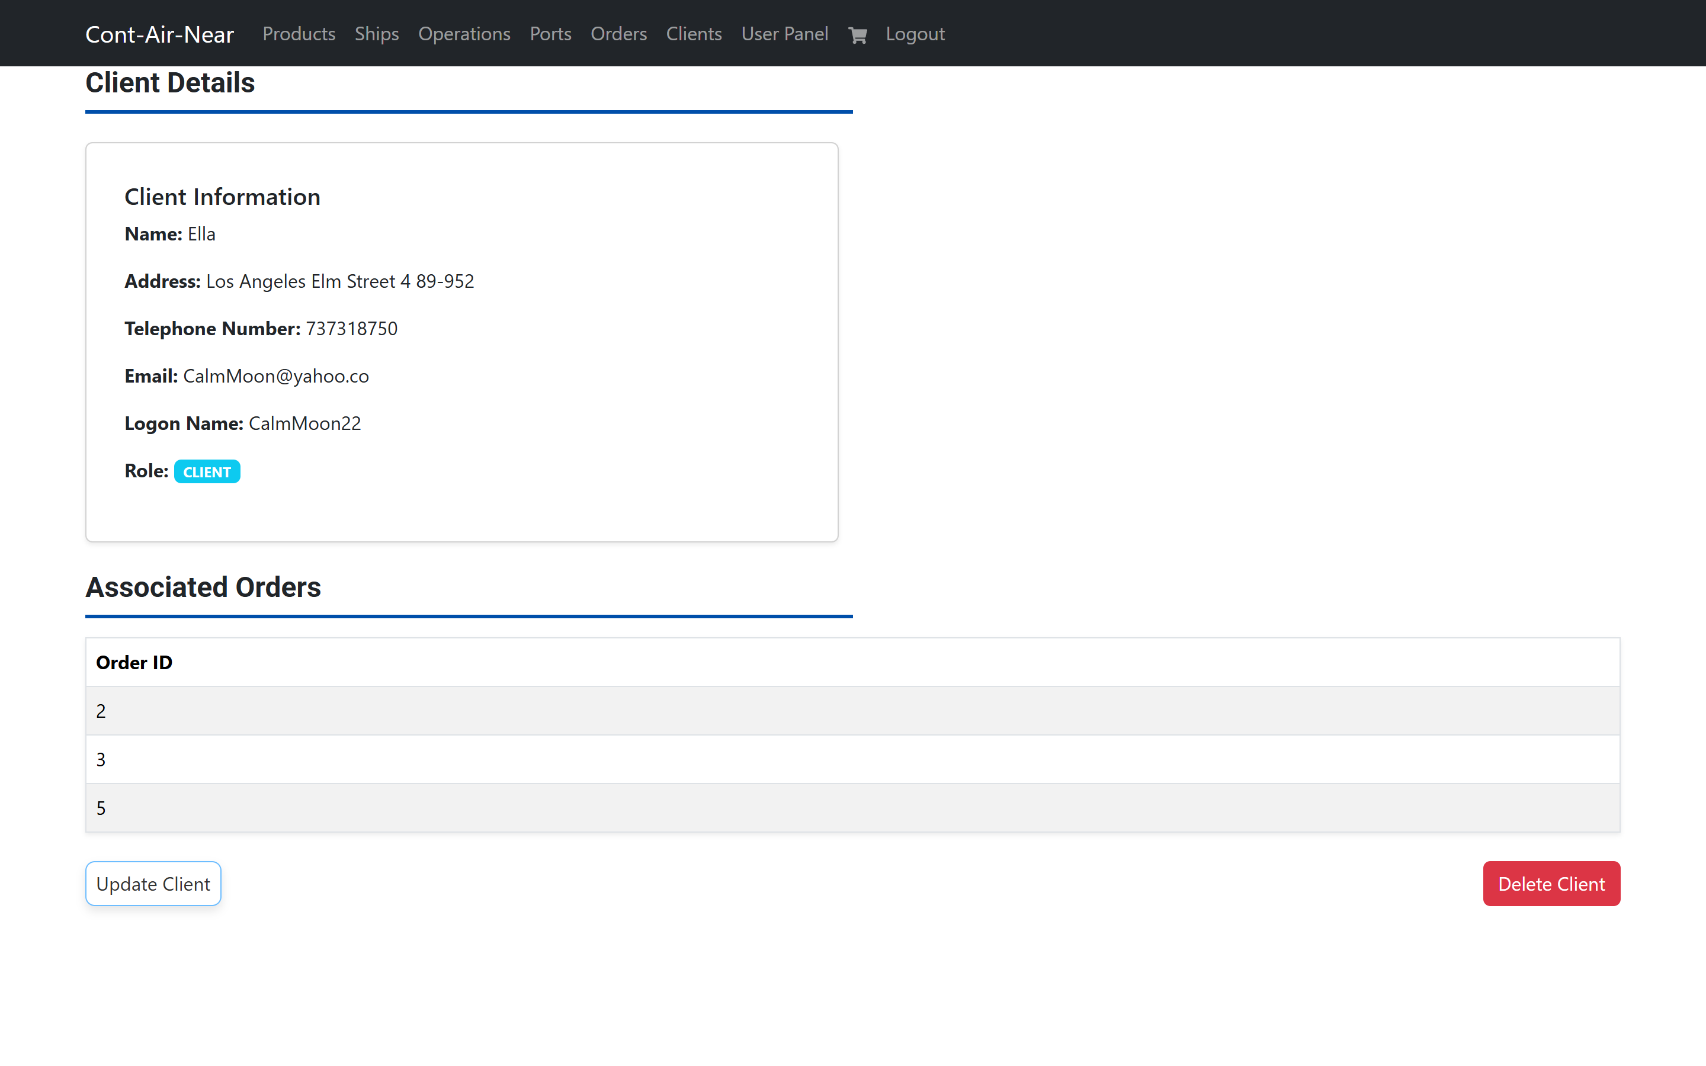Screen dimensions: 1706x1066
Task: Open Clients list in navbar
Action: (x=694, y=34)
